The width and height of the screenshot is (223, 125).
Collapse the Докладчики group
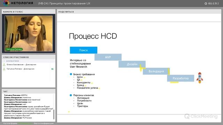tap(4, 61)
